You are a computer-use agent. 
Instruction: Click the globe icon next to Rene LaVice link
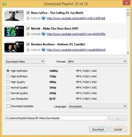tap(44, 18)
